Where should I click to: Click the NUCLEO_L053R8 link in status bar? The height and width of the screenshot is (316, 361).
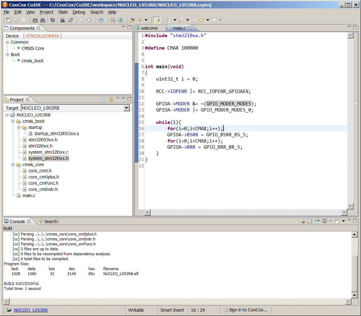tap(30, 310)
